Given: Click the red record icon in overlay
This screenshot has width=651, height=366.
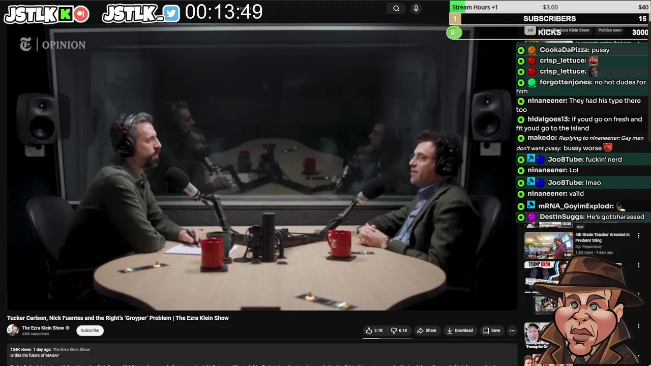Looking at the screenshot, I should (80, 14).
